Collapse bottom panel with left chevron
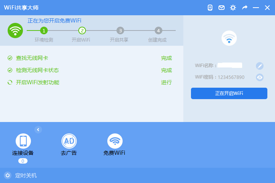Screen dimensions: 275x183 click(x=38, y=130)
